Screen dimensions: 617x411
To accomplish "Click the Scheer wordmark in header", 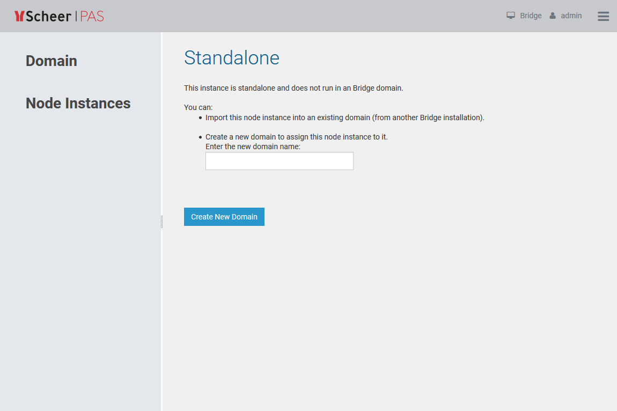I will [48, 16].
